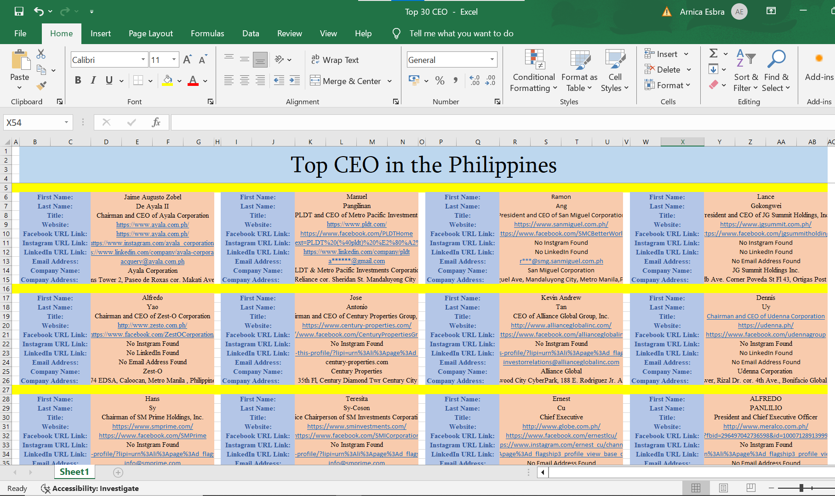The image size is (835, 496).
Task: Click Merge & Center button
Action: [346, 81]
